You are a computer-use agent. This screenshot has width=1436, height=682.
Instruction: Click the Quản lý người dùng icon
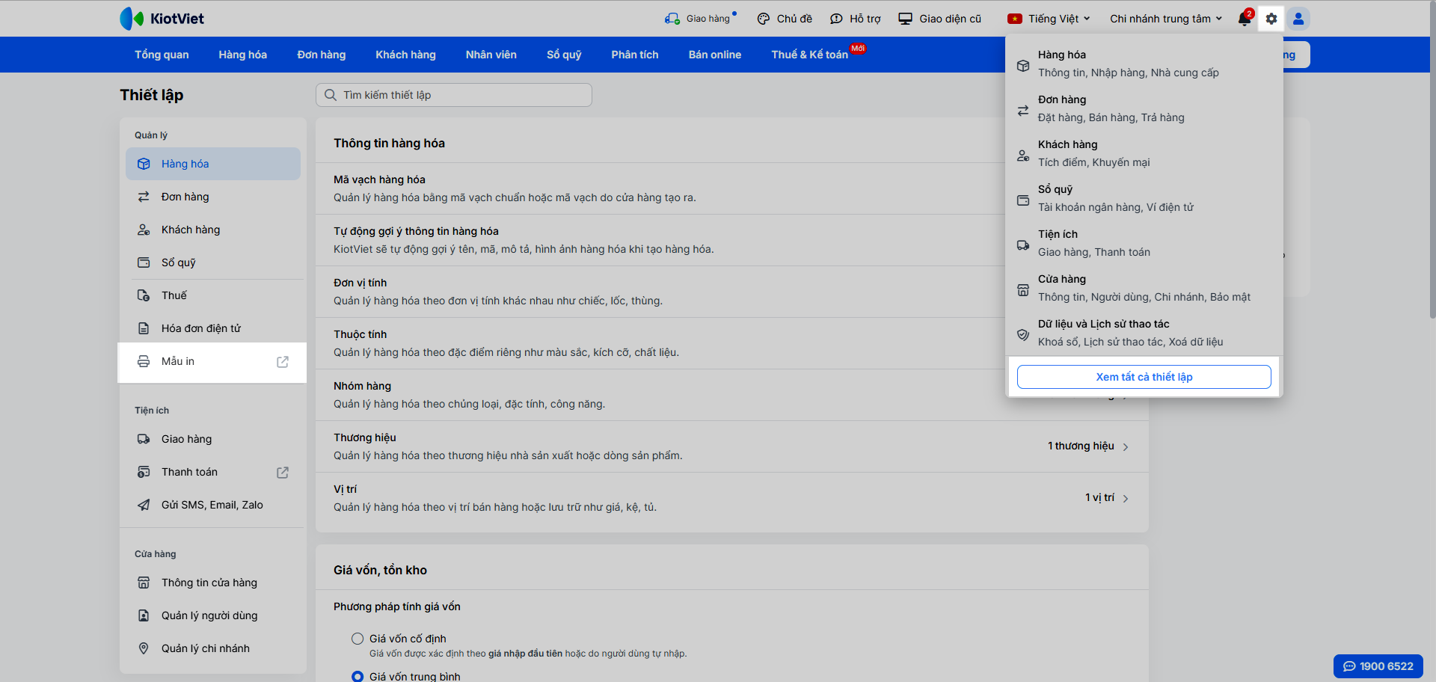tap(144, 615)
